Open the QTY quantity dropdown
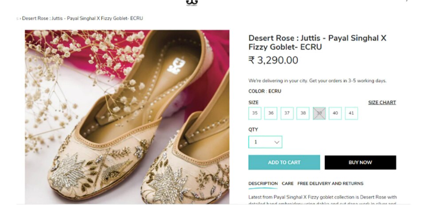 tap(265, 142)
